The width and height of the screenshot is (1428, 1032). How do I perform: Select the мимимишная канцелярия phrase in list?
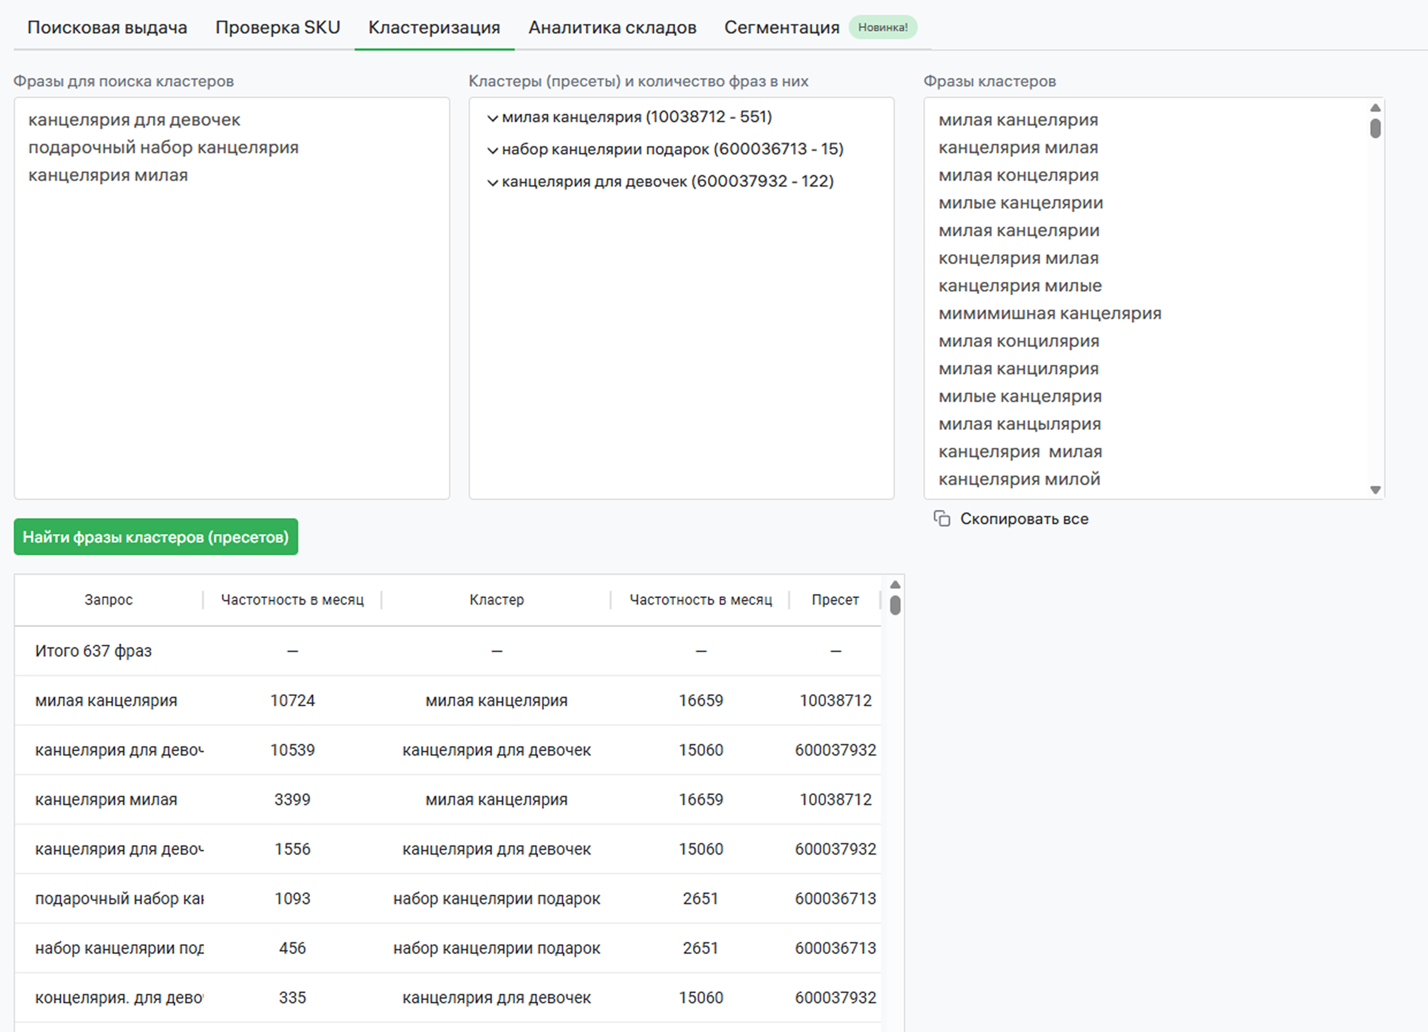[x=1050, y=313]
